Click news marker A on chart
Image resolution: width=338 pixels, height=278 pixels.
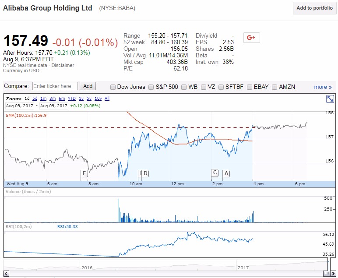(x=226, y=173)
